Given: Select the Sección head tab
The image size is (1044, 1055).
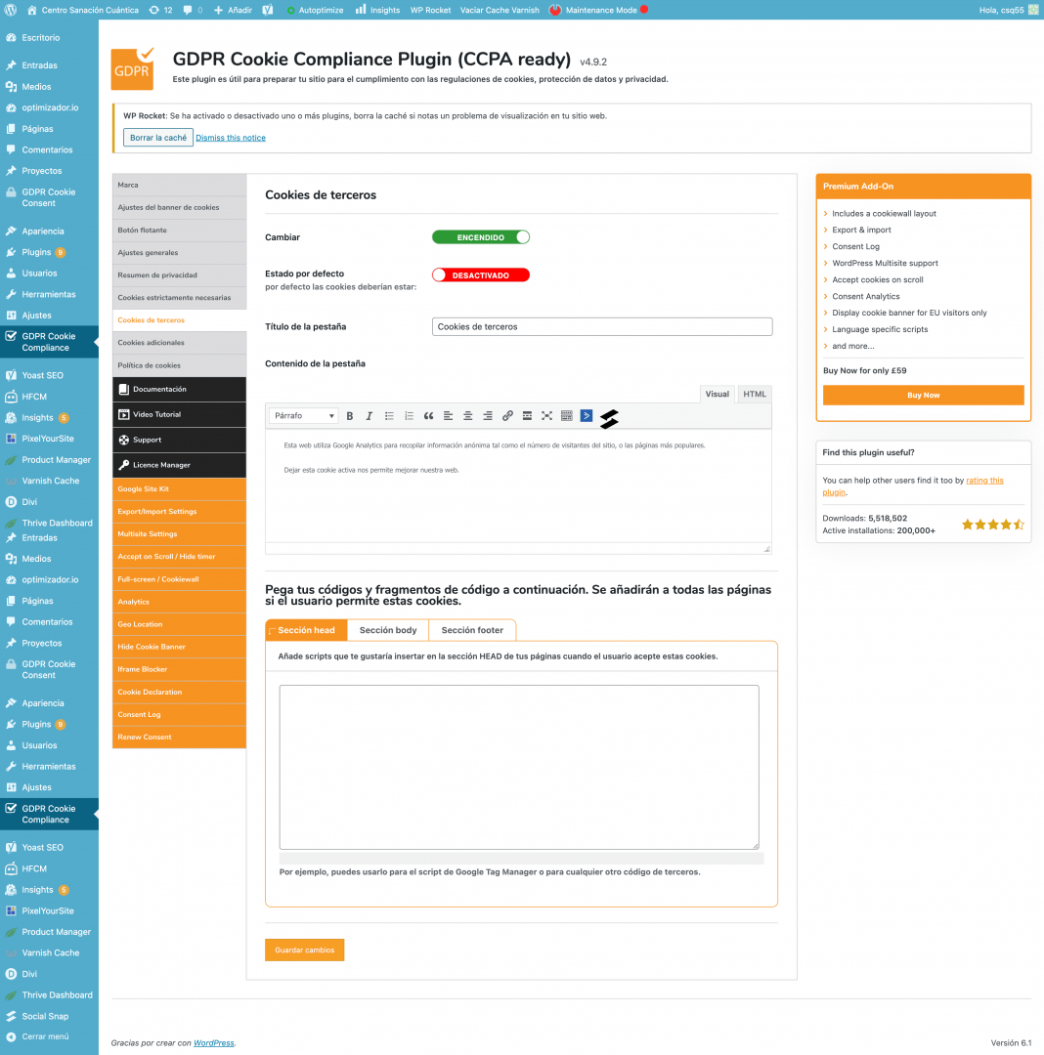Looking at the screenshot, I should [x=306, y=630].
